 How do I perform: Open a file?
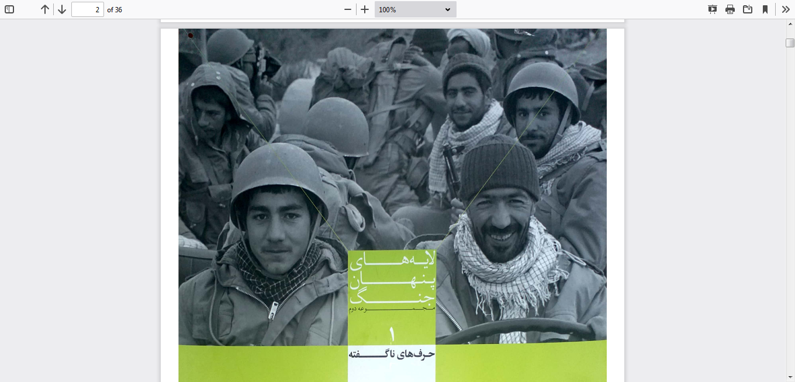click(748, 9)
